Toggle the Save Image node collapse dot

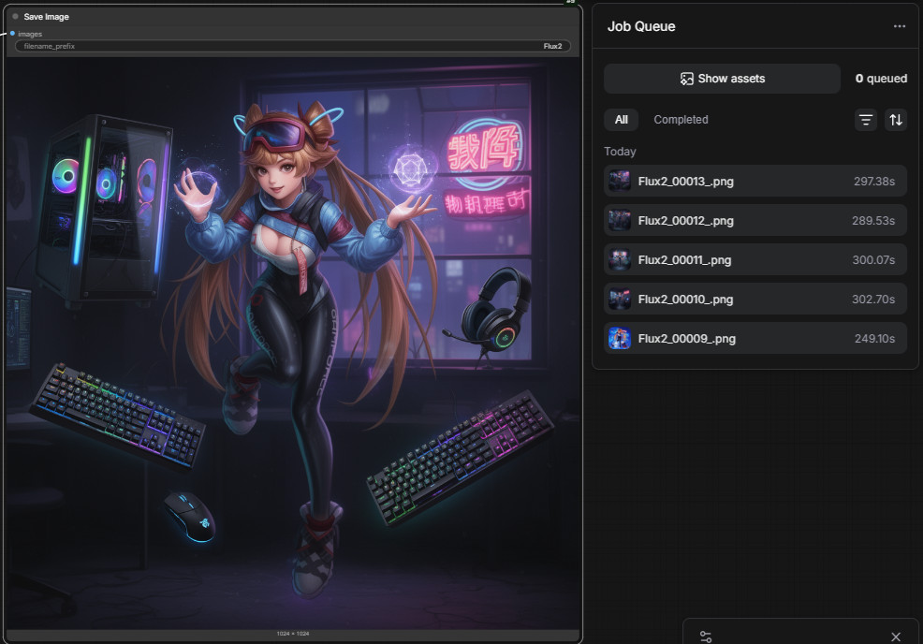15,17
